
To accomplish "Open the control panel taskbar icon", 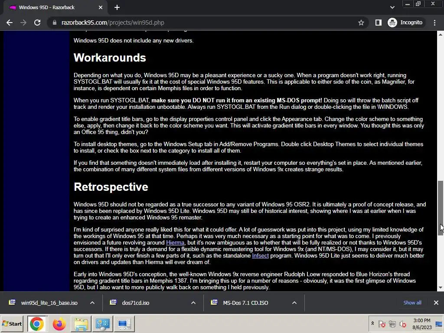I will point(102,324).
